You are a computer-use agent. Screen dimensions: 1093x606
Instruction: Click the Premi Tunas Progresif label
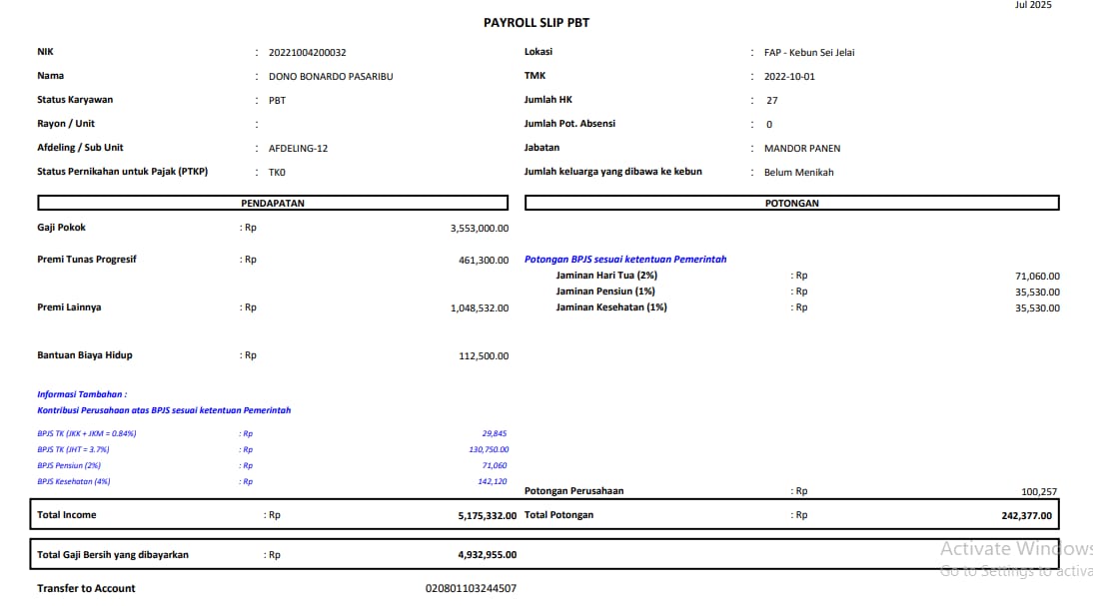click(x=87, y=260)
